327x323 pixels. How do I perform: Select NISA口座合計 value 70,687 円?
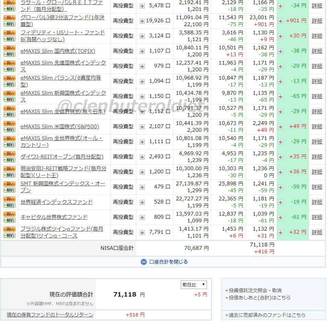click(197, 248)
